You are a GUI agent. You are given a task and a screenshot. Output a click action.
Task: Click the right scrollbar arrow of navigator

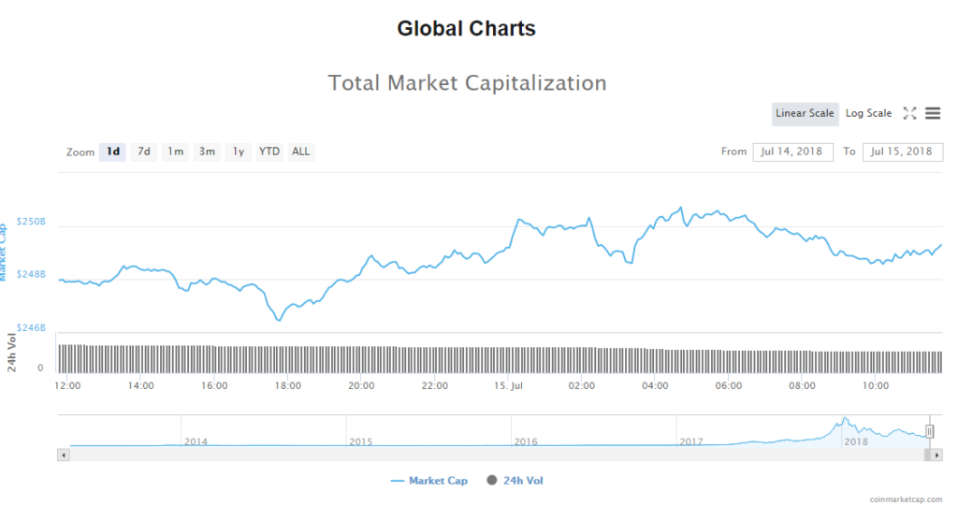(x=936, y=455)
